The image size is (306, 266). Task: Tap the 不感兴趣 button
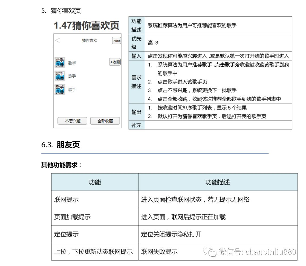73,121
